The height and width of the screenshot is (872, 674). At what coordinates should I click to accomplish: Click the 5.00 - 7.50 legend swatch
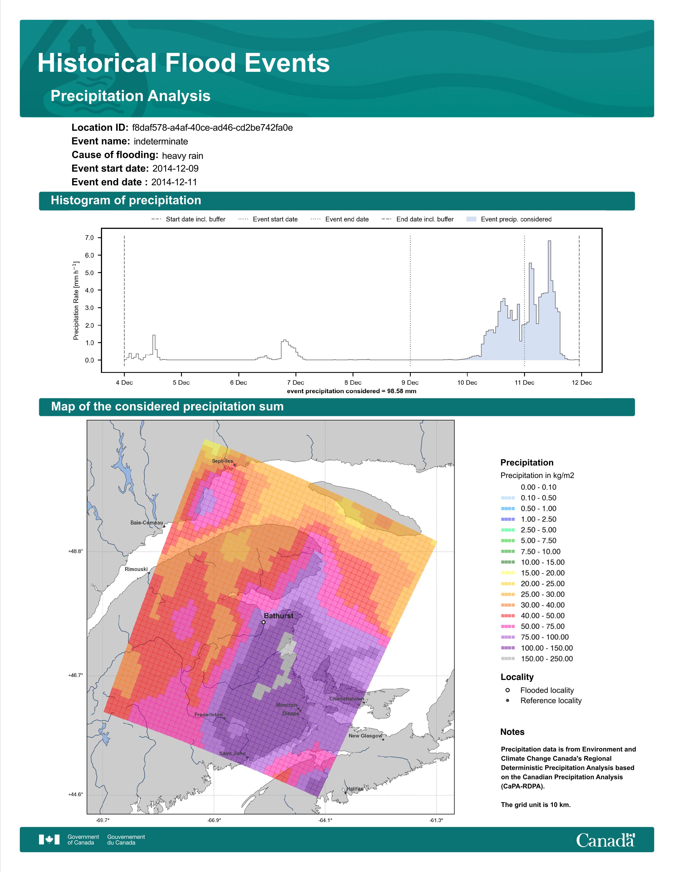point(508,541)
